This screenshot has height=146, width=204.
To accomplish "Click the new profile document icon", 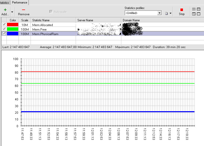I will pyautogui.click(x=166, y=13).
